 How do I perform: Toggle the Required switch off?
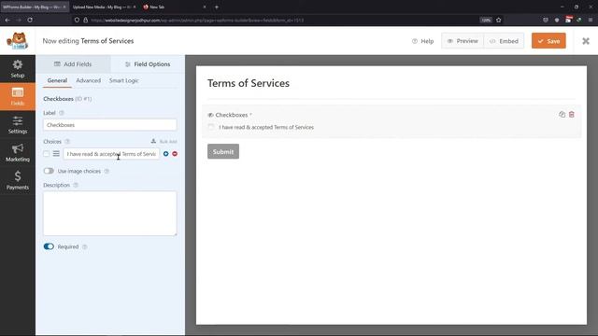tap(49, 246)
